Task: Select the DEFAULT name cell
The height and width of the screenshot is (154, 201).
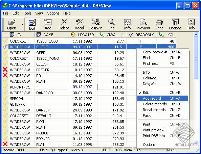Action: 51,116
